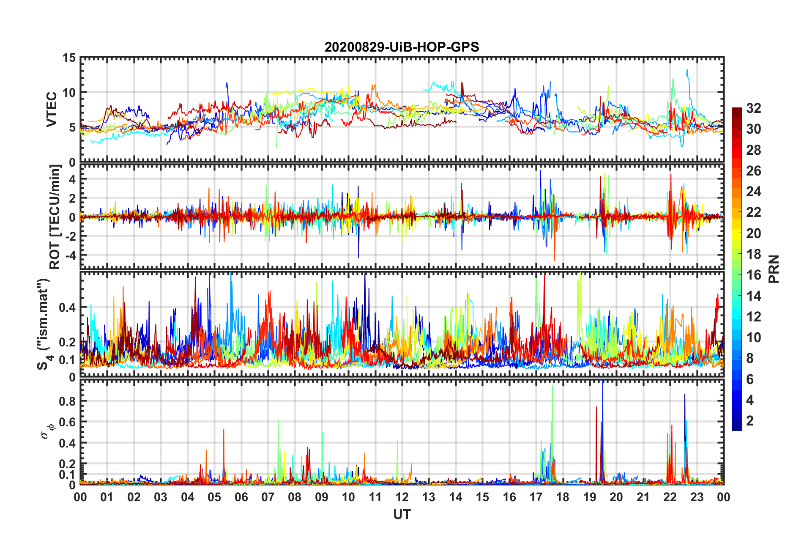Click UT axis tick label 07
804x538 pixels.
(268, 497)
